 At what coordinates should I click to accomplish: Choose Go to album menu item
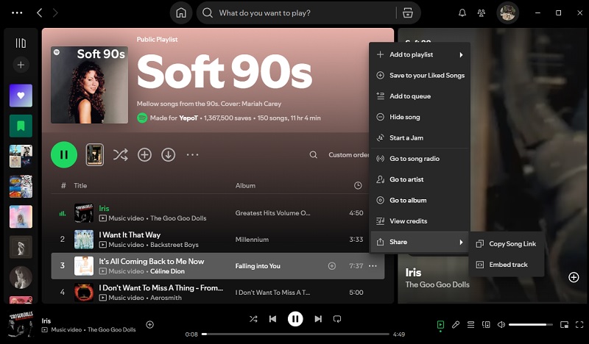click(420, 201)
